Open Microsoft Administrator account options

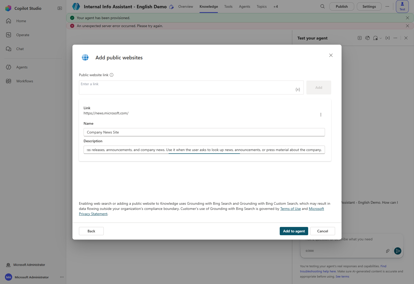[62, 277]
